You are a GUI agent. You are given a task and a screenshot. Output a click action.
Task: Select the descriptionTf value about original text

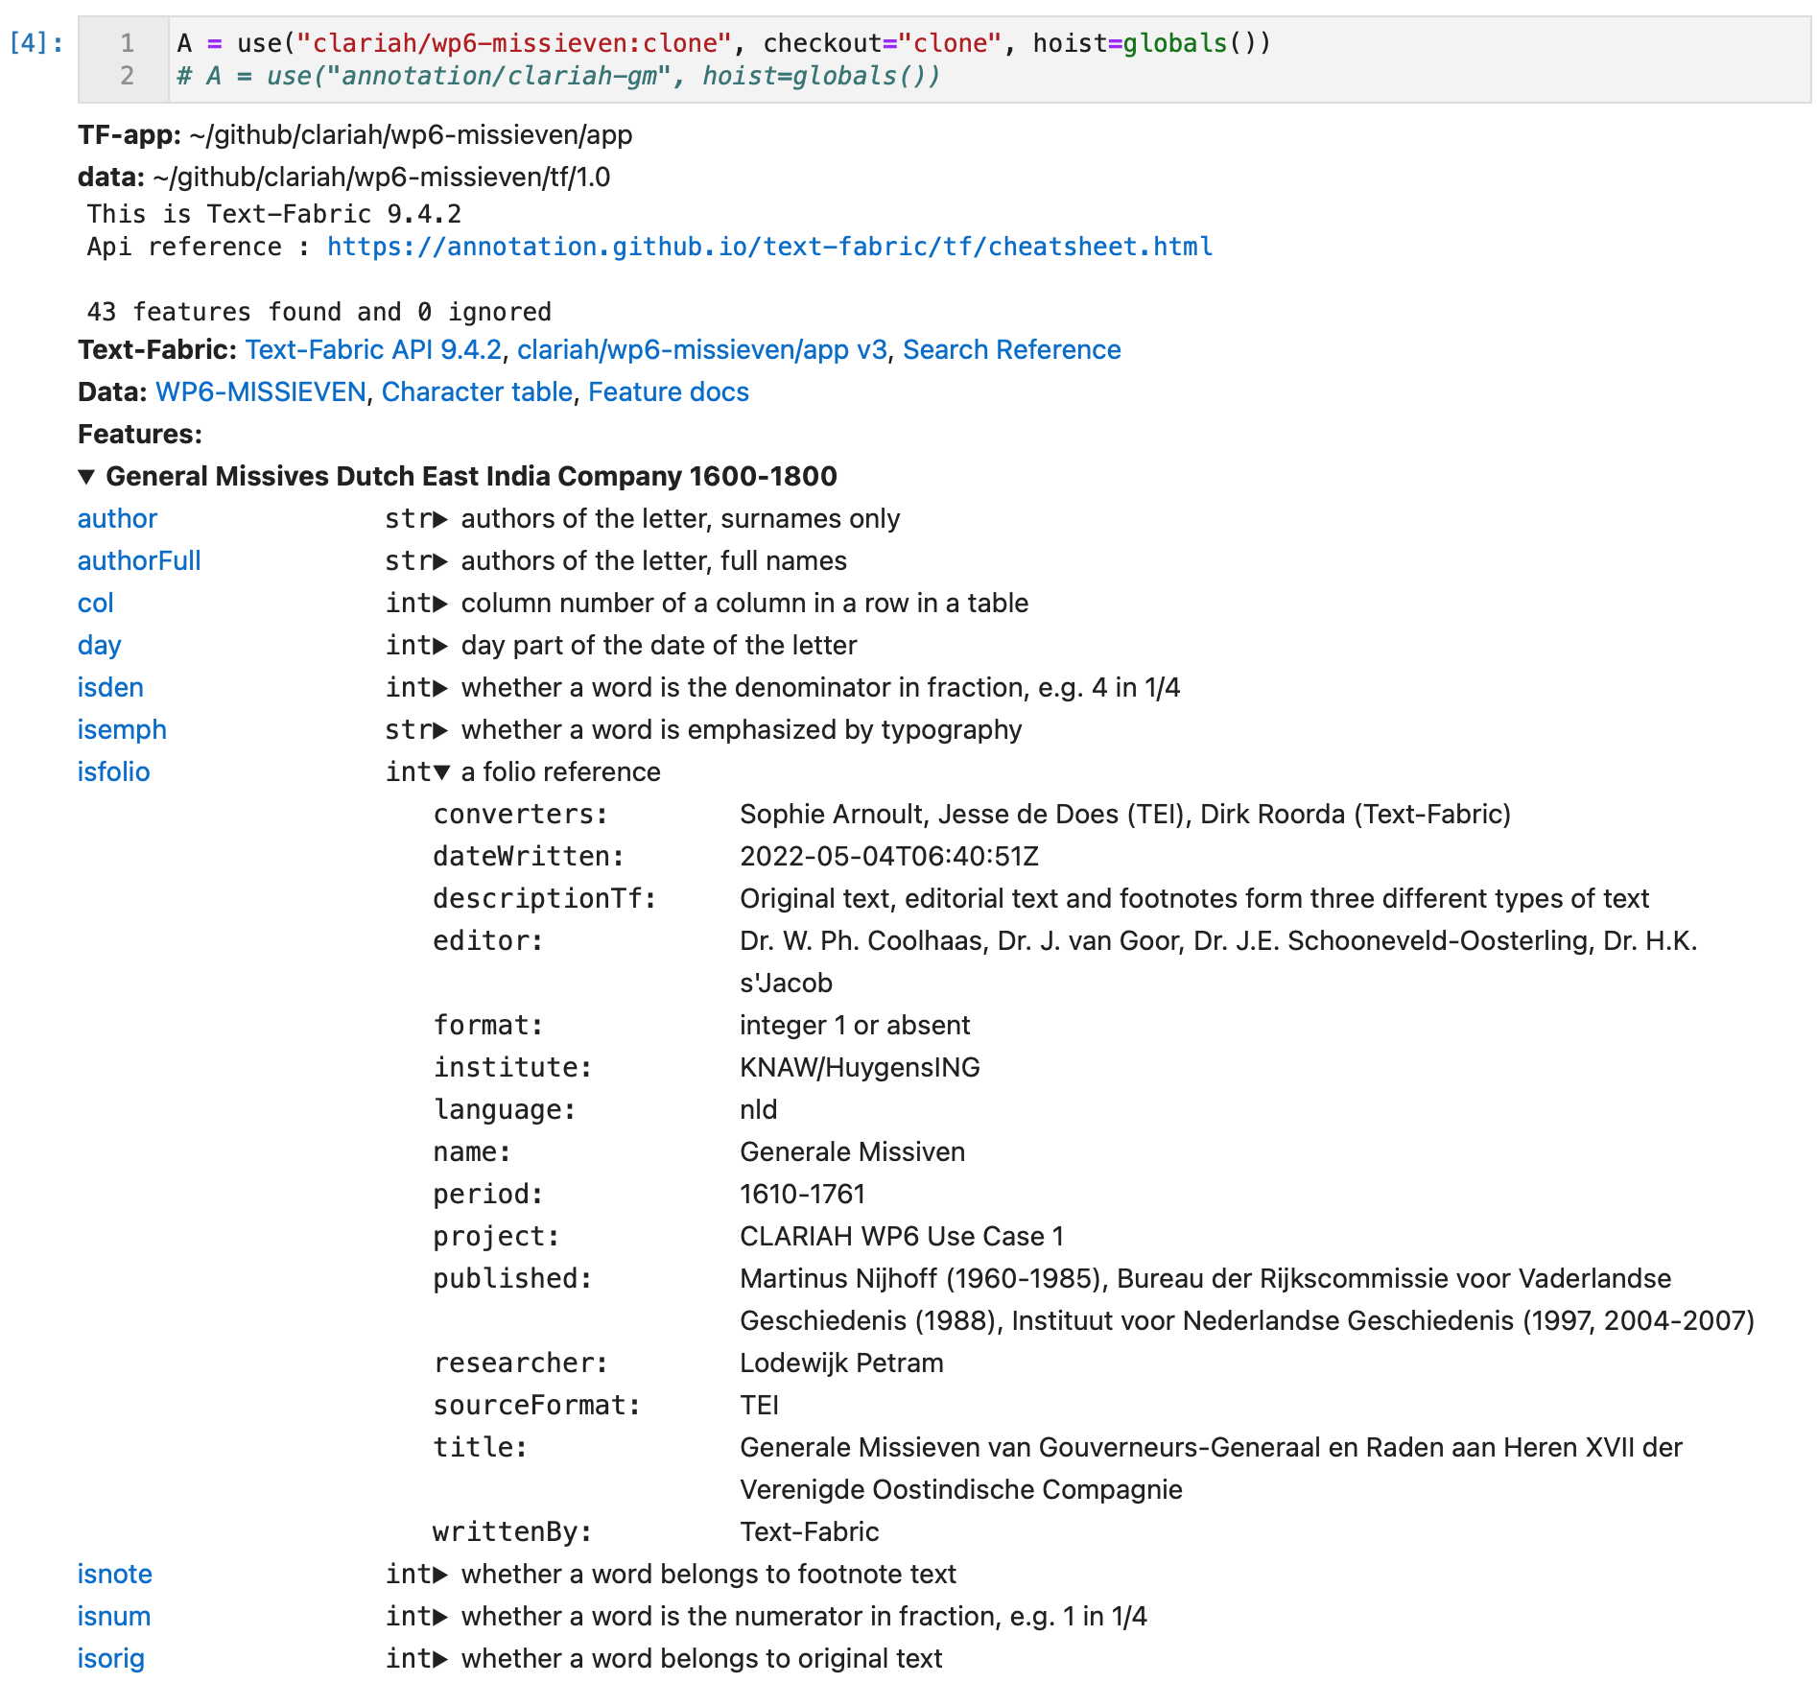(x=1194, y=899)
